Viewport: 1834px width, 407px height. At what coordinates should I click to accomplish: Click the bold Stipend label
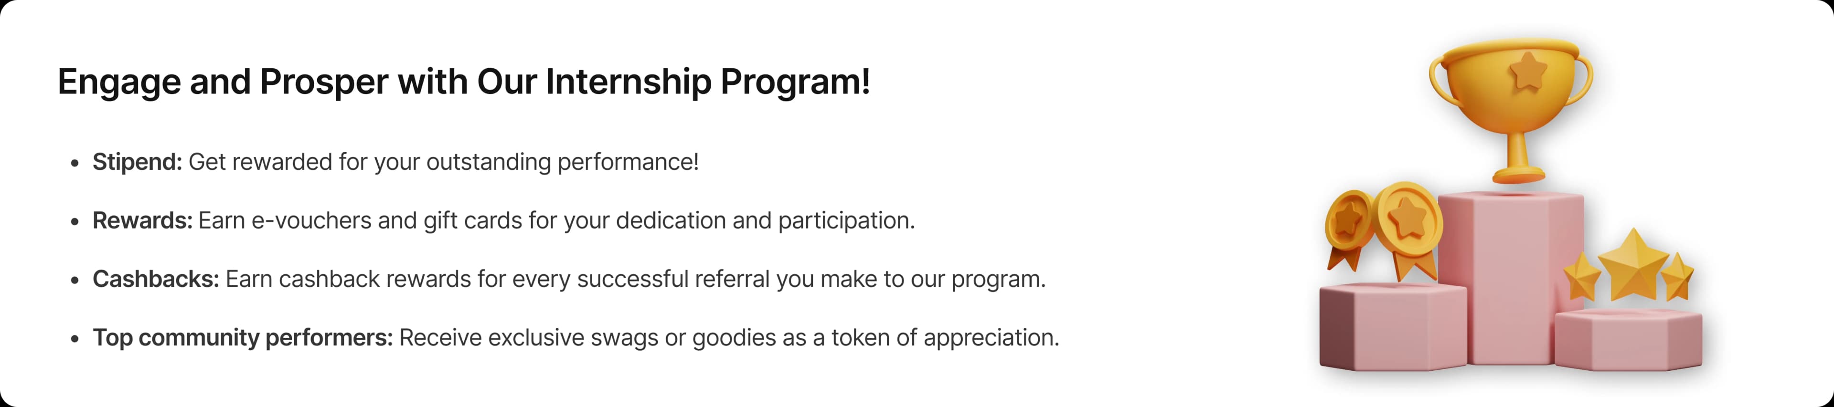pyautogui.click(x=138, y=162)
